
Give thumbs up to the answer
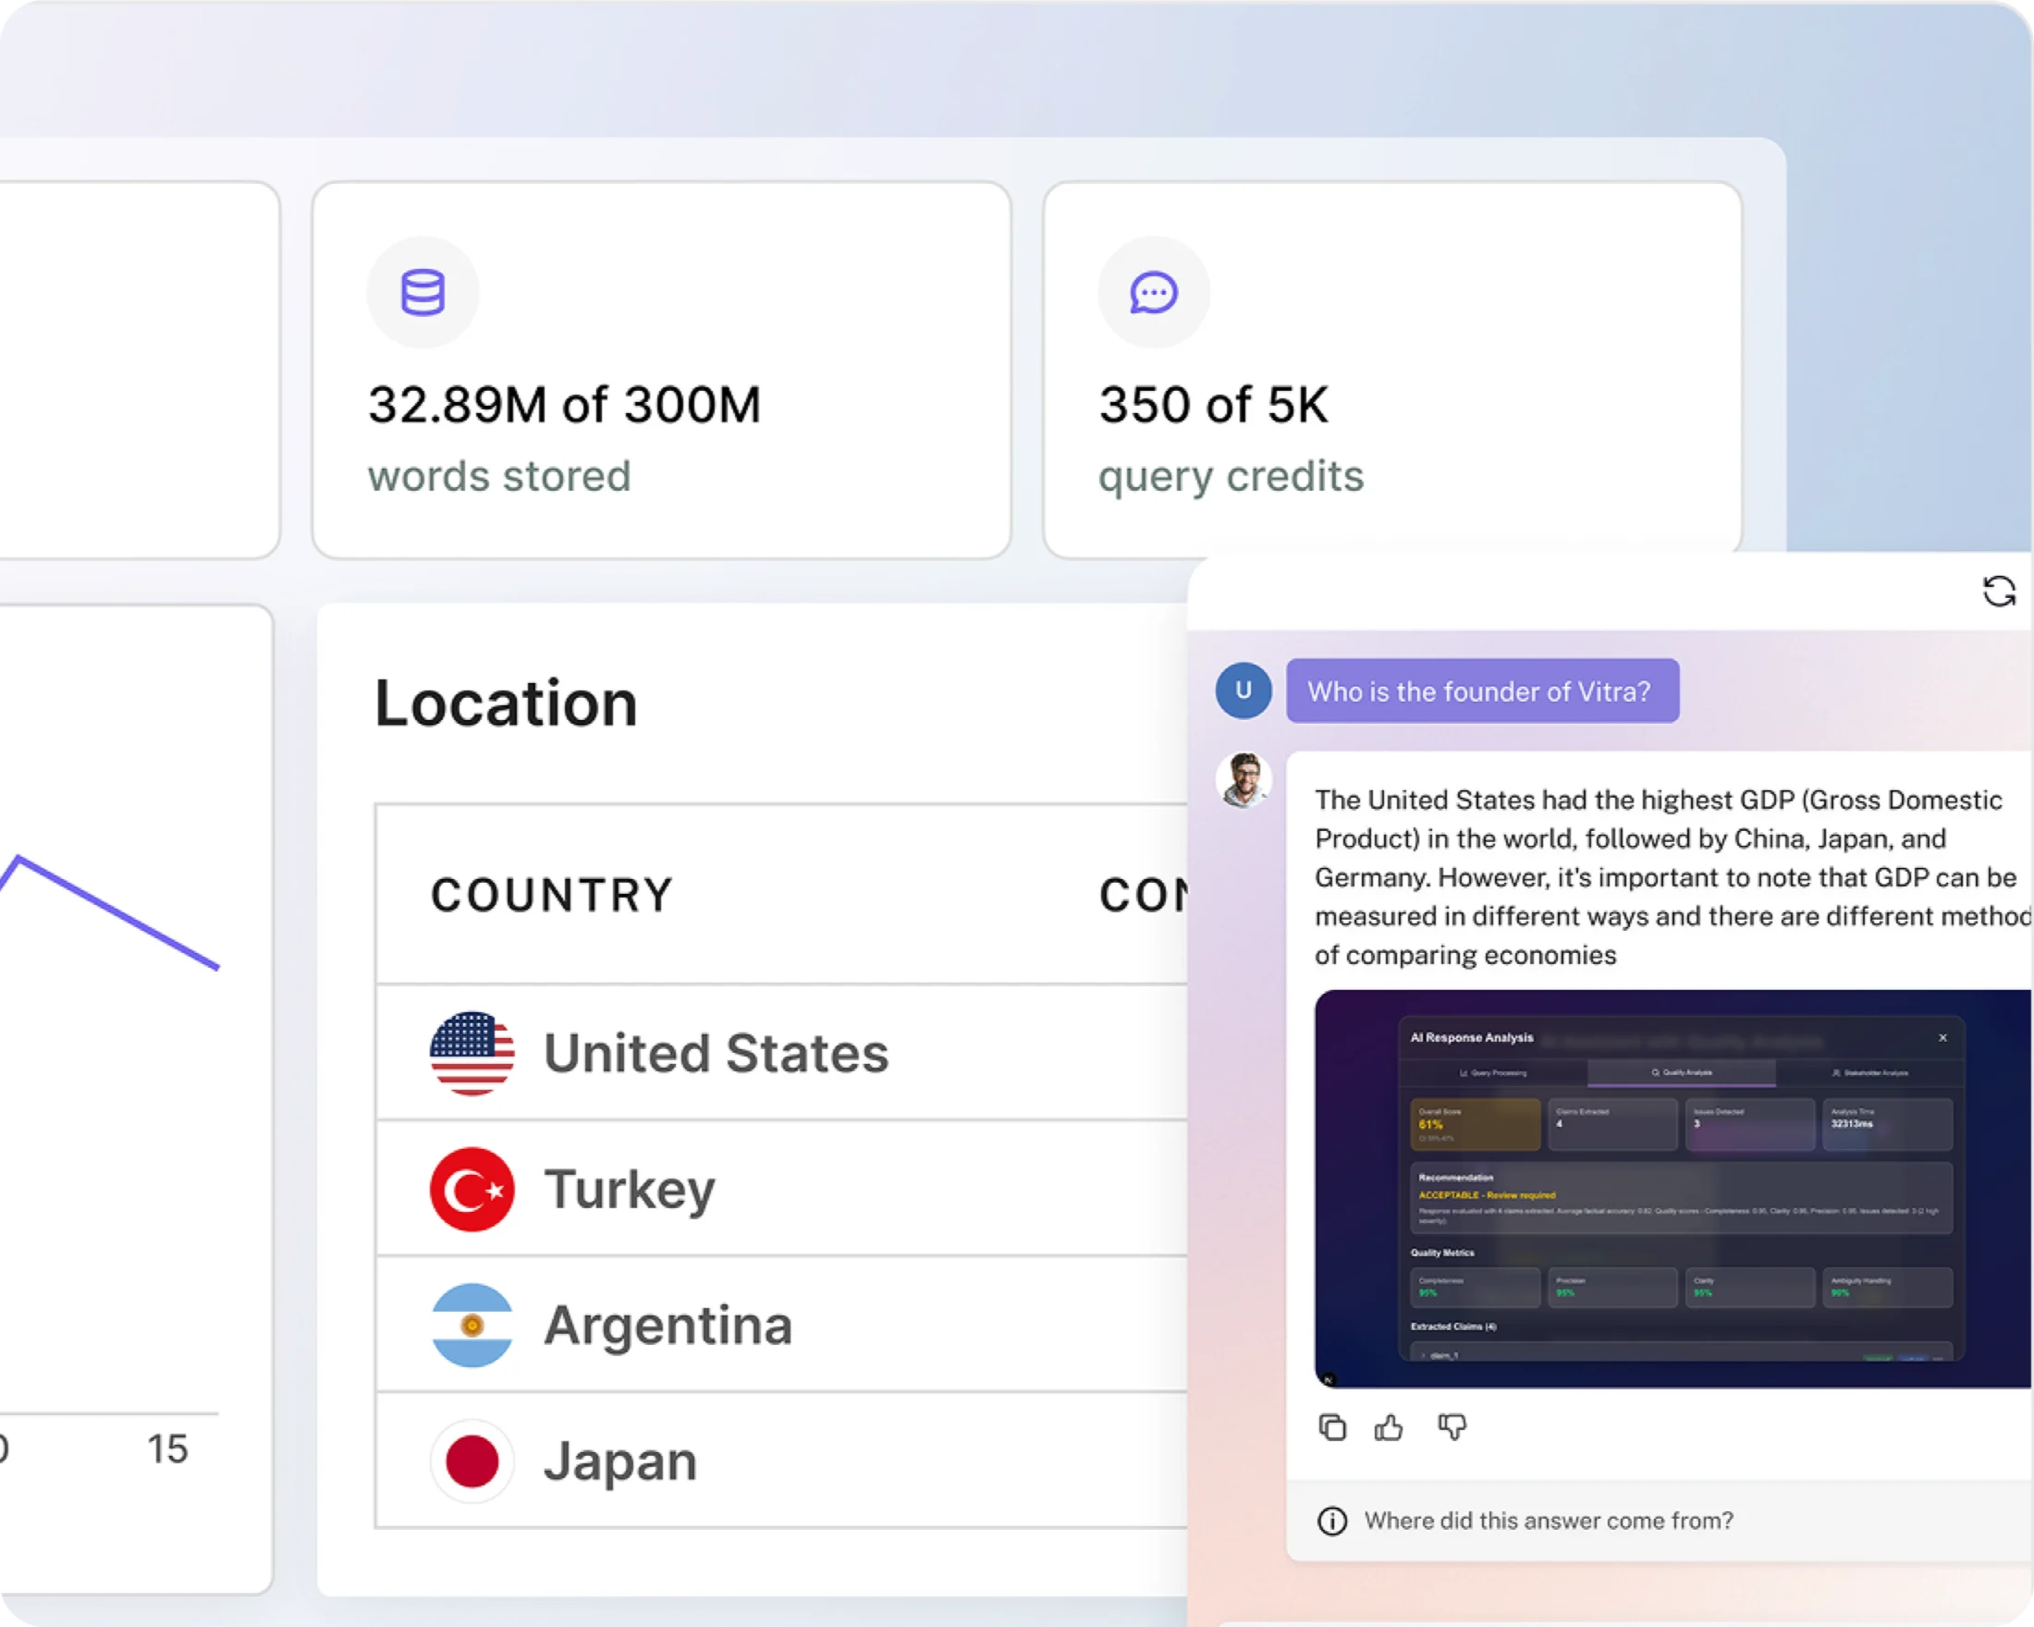click(1389, 1427)
